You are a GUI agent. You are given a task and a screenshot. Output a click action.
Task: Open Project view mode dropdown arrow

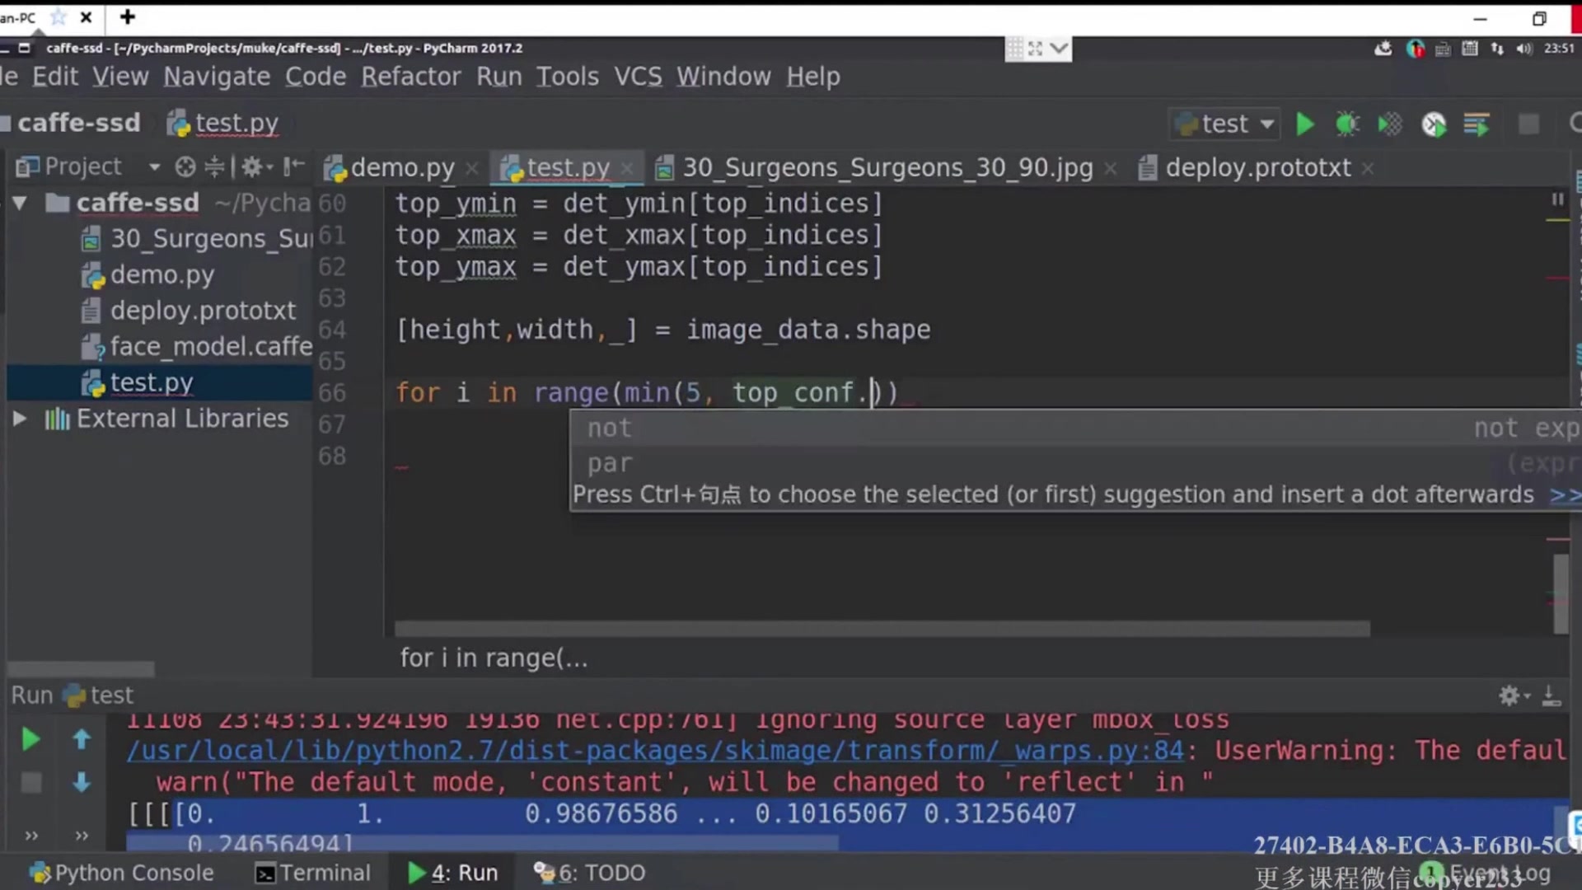click(154, 167)
